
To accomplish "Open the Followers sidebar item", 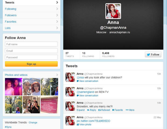I will point(32,15).
